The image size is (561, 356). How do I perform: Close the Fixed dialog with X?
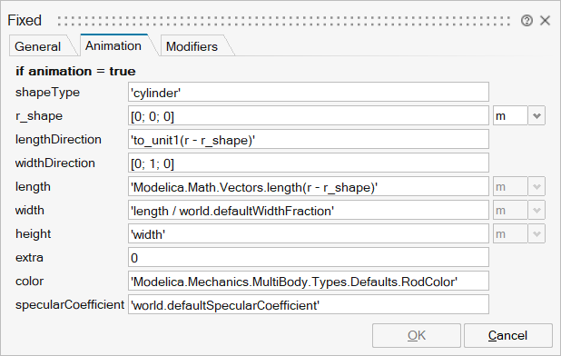point(545,20)
